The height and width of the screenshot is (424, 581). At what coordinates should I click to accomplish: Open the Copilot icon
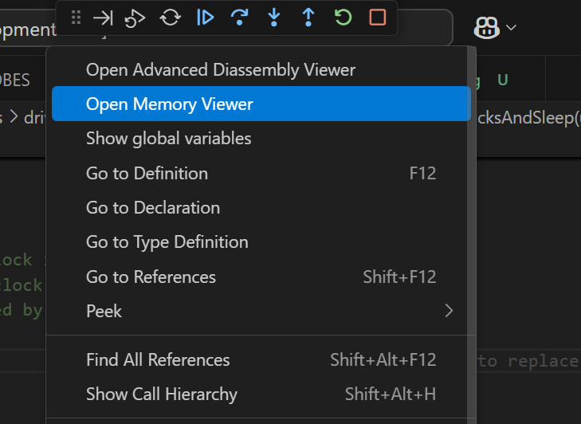pos(485,28)
